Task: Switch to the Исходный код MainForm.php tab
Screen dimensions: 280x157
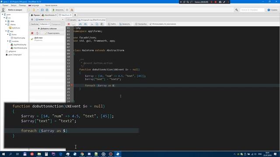Action: coord(92,20)
